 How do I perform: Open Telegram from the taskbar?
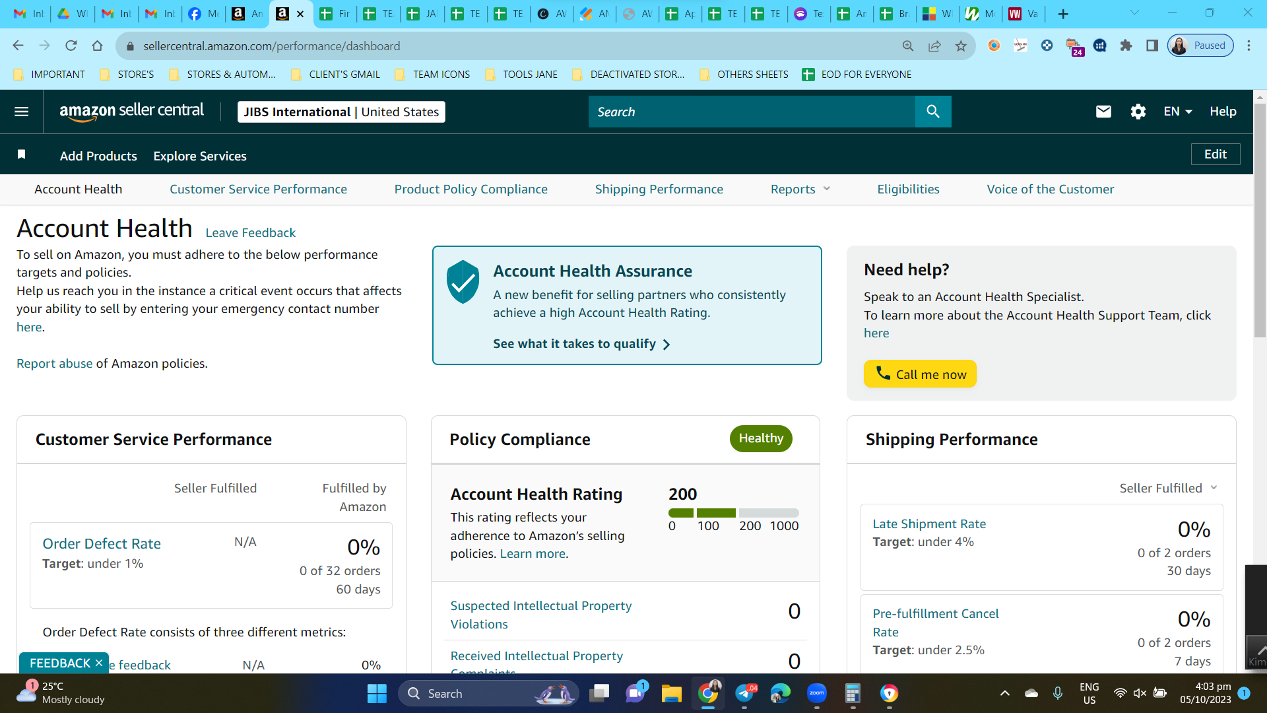pyautogui.click(x=744, y=693)
